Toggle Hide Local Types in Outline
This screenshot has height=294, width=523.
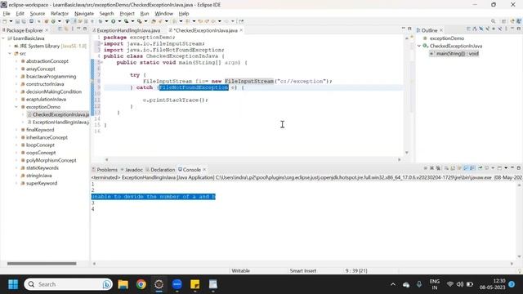coord(500,29)
